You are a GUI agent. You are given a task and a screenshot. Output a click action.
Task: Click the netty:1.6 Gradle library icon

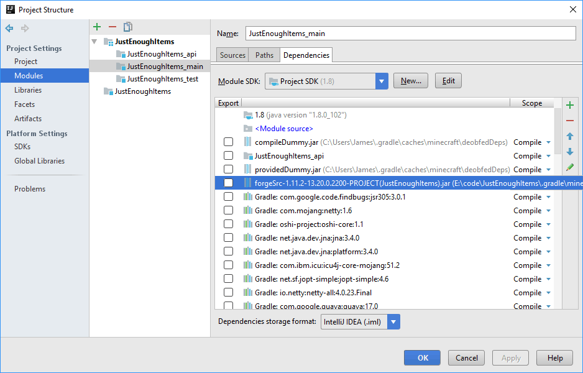(x=247, y=211)
